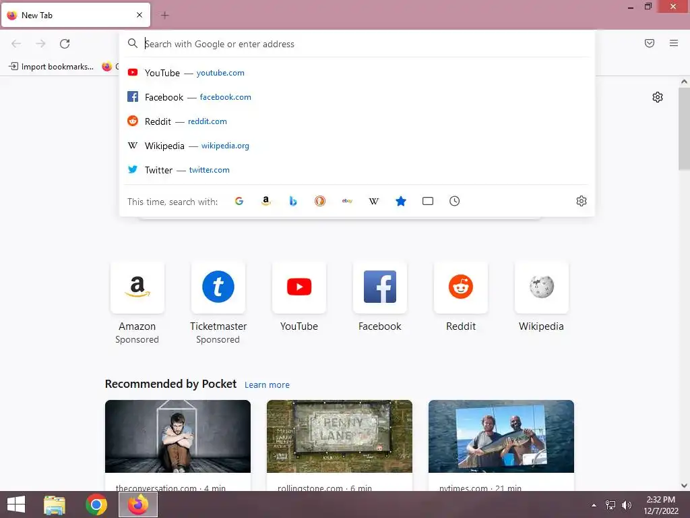Open the Firefox hamburger menu
This screenshot has height=518, width=690.
[674, 43]
